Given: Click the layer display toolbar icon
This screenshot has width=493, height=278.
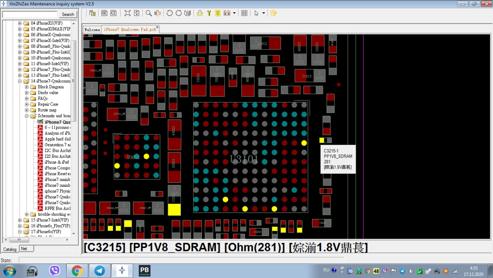Looking at the screenshot, I should point(227,13).
